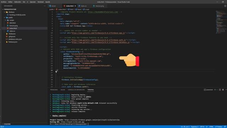
Task: Click the terminal prompt input line
Action: (x=69, y=124)
